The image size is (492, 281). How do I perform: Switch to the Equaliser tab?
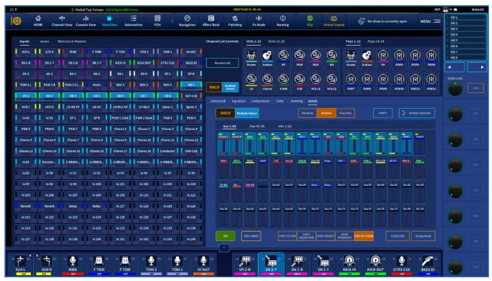[x=238, y=101]
